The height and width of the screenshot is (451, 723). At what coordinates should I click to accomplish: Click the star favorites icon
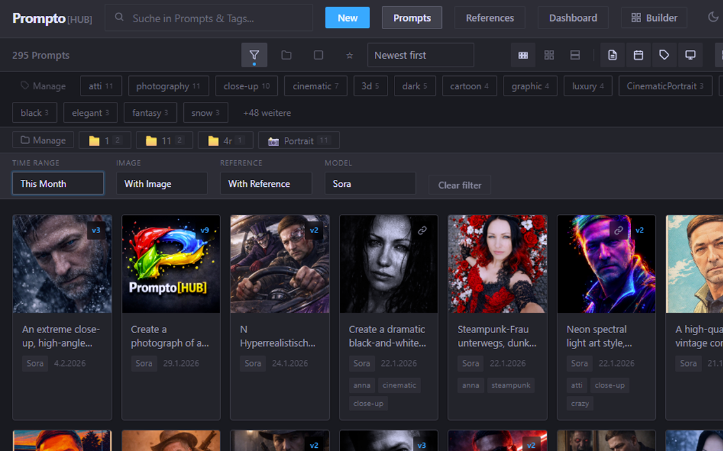(349, 55)
